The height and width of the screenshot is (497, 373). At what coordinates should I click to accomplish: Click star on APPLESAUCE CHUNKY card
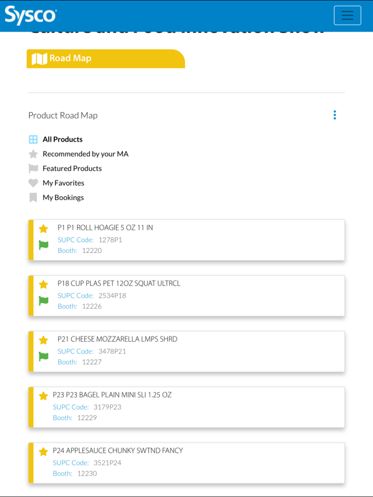click(43, 452)
